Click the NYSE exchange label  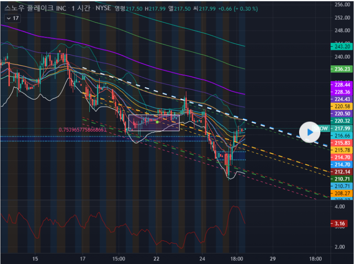(103, 8)
